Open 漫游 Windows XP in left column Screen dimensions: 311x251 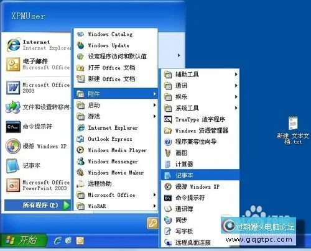click(37, 146)
